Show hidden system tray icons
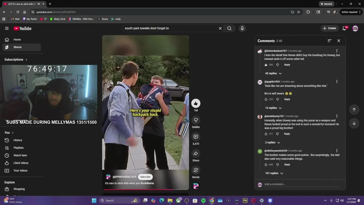364x205 pixels. click(x=325, y=200)
